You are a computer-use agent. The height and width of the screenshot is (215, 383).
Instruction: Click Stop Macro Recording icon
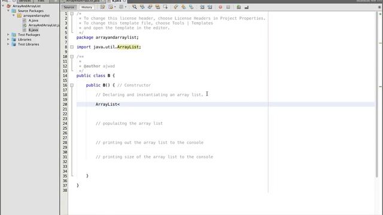pos(228,7)
